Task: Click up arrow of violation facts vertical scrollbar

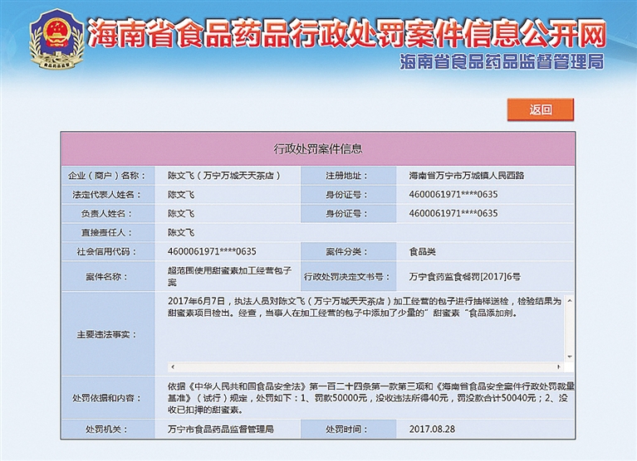Action: (569, 296)
